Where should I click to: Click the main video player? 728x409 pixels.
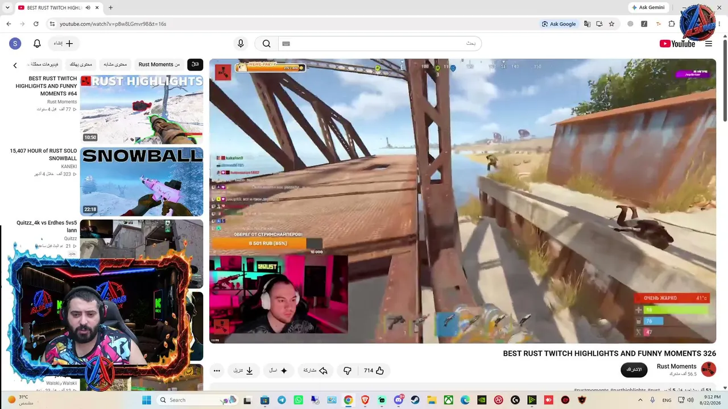pyautogui.click(x=462, y=201)
